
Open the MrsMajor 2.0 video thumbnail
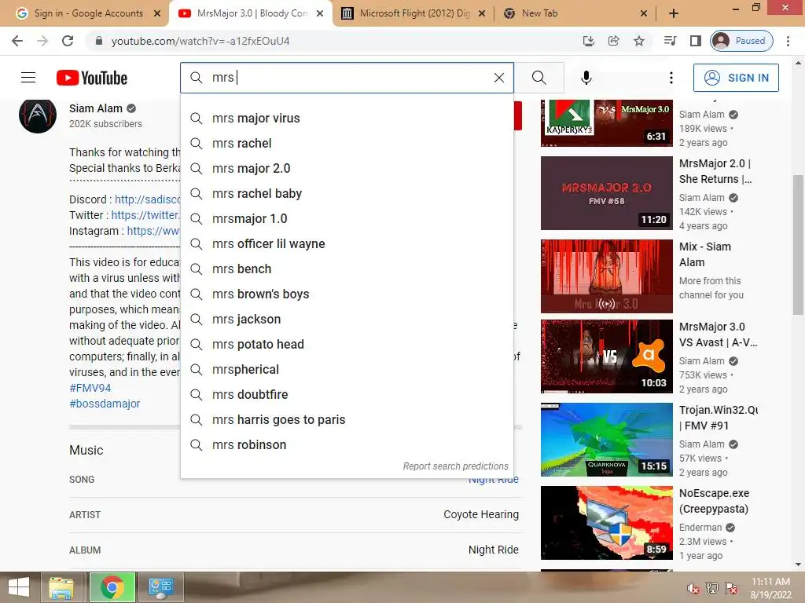pyautogui.click(x=606, y=193)
